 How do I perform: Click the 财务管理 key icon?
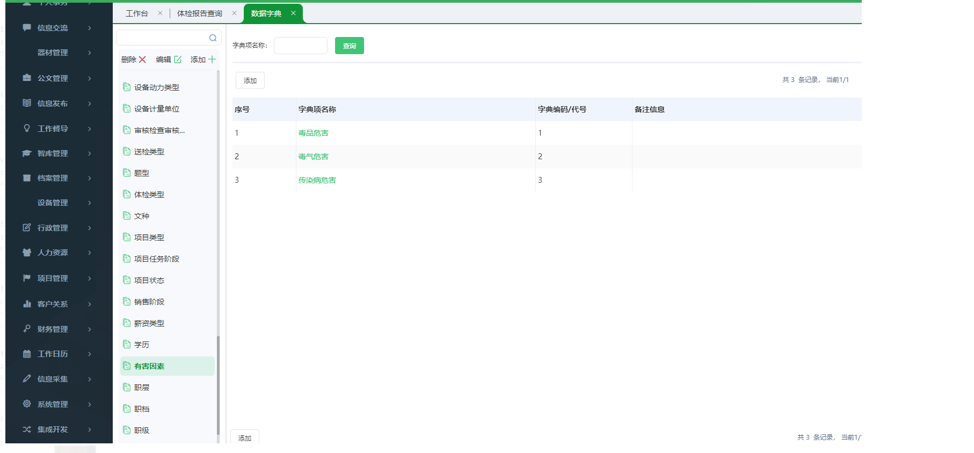[27, 329]
